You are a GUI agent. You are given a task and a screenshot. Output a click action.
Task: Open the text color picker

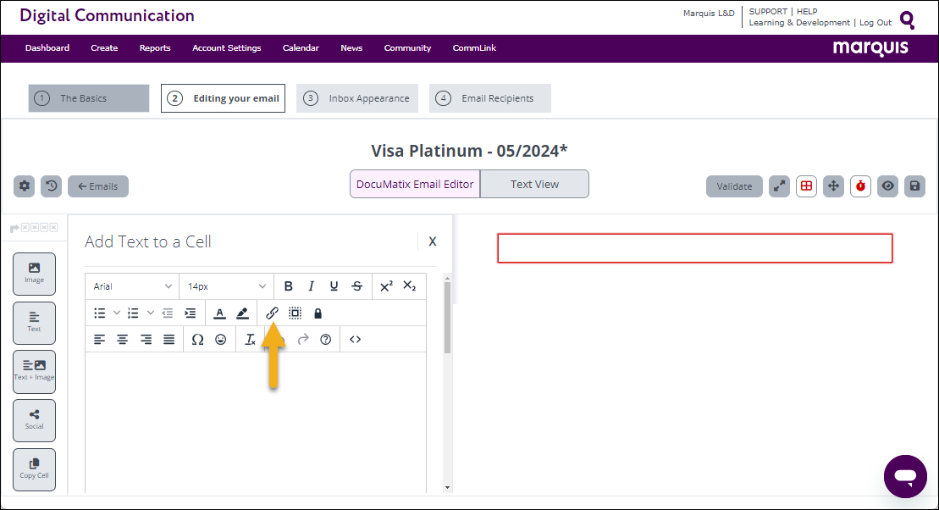point(219,313)
